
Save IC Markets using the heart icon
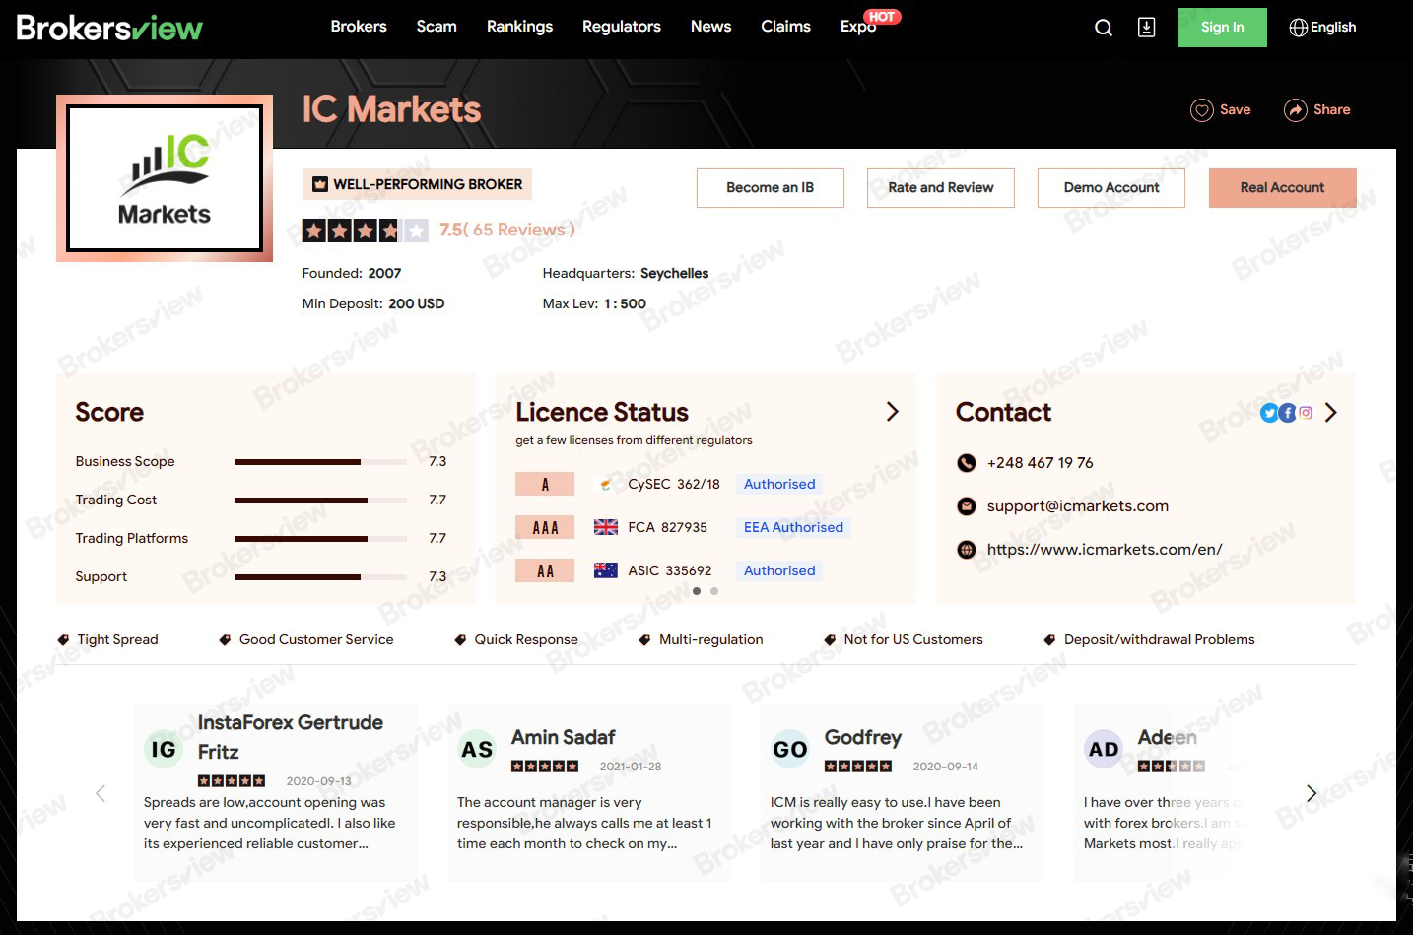[1201, 109]
